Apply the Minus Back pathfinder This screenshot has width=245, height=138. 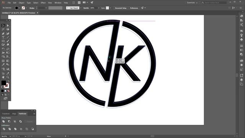(x=33, y=129)
